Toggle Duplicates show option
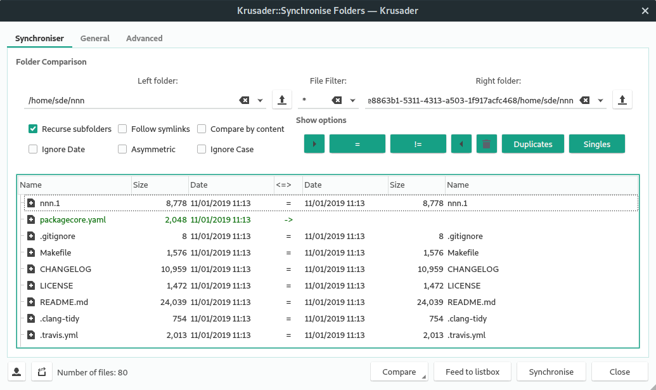Viewport: 656px width, 390px height. [x=533, y=144]
